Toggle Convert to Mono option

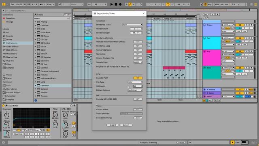[138, 50]
